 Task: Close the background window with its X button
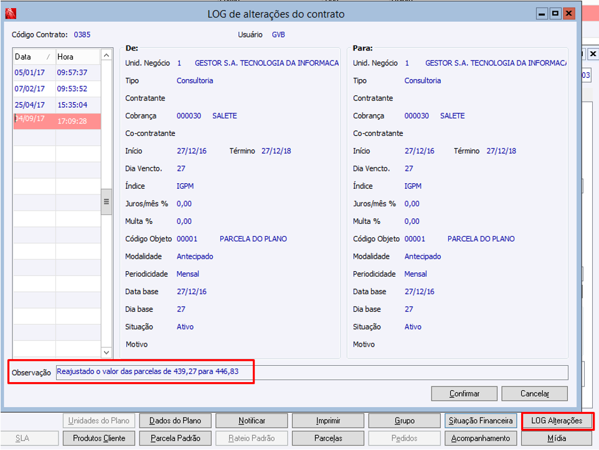(x=593, y=54)
